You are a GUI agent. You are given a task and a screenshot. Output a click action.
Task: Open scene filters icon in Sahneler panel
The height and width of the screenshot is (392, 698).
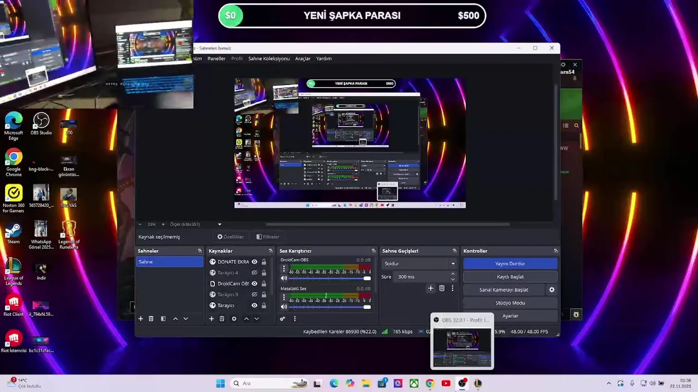tap(163, 318)
